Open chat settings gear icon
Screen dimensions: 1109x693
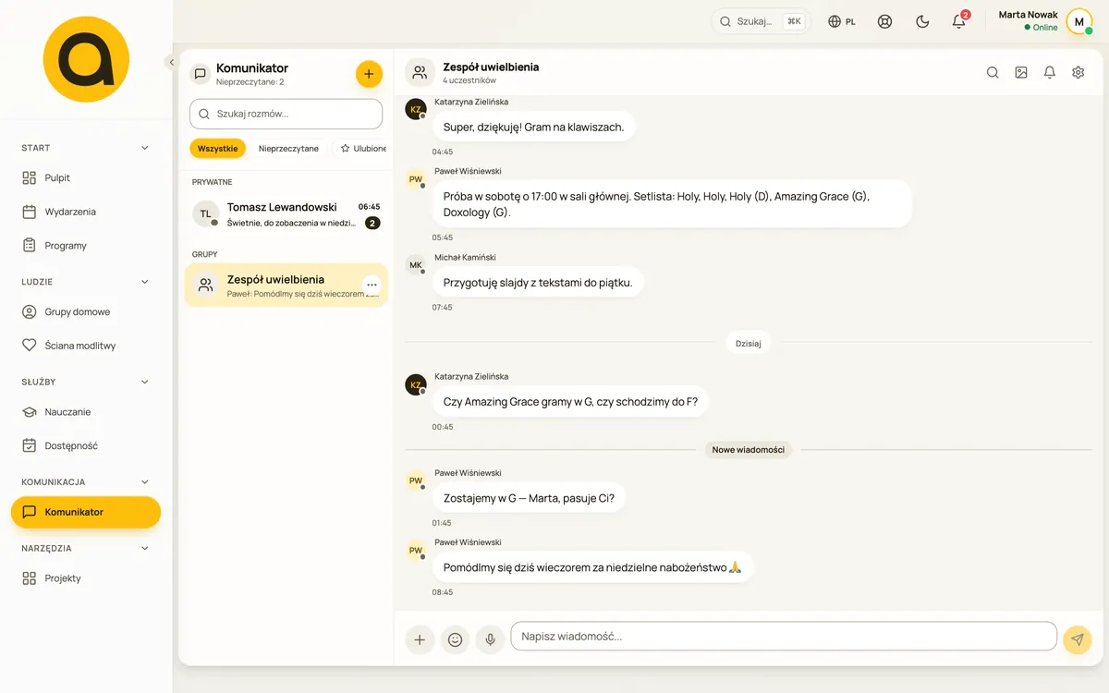(1079, 72)
